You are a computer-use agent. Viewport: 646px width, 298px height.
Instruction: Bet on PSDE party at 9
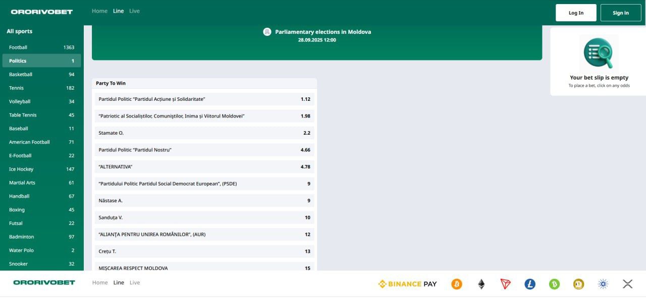[204, 184]
